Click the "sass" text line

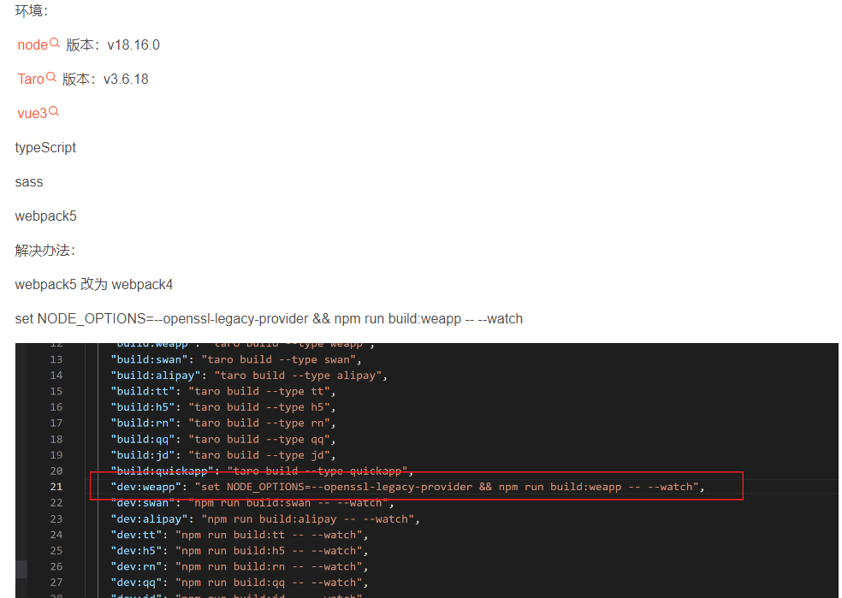(29, 181)
